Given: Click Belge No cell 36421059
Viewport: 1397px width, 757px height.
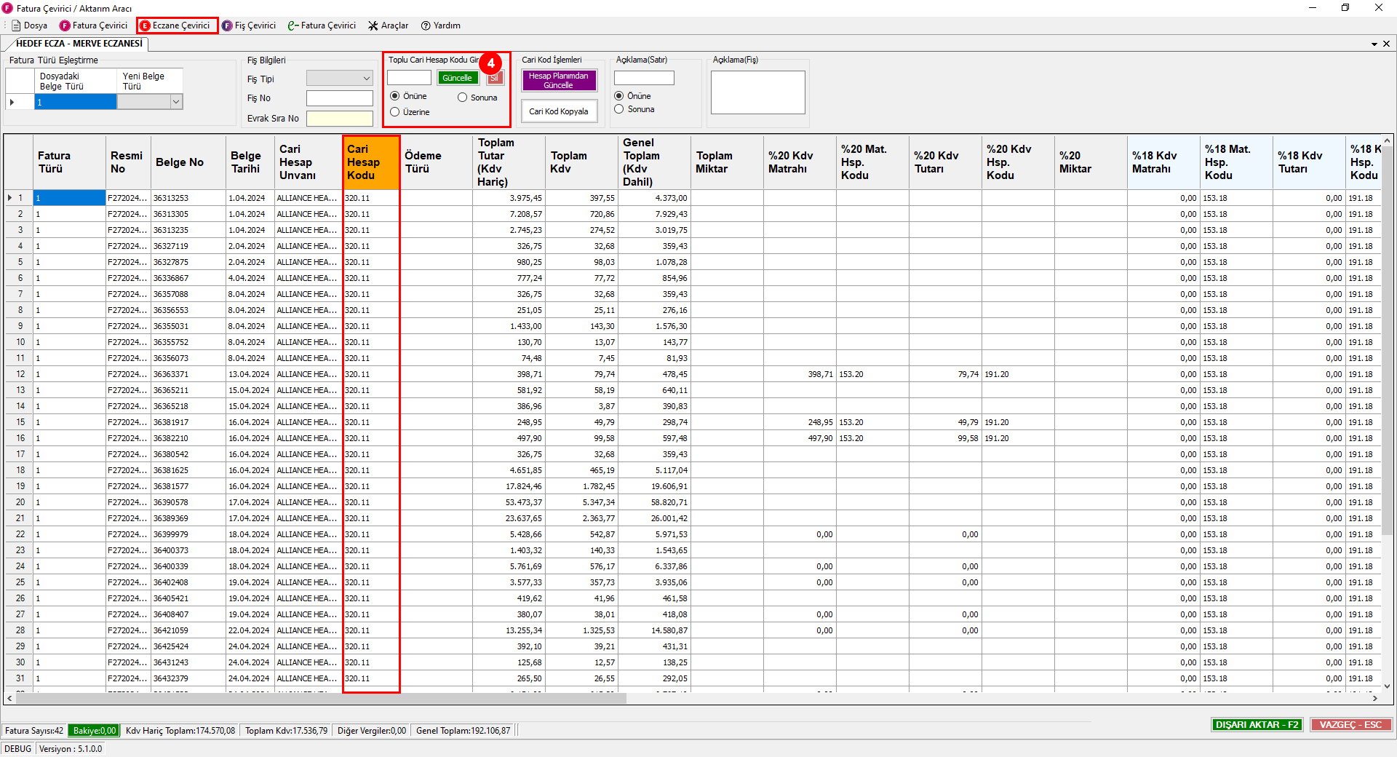Looking at the screenshot, I should [x=188, y=630].
